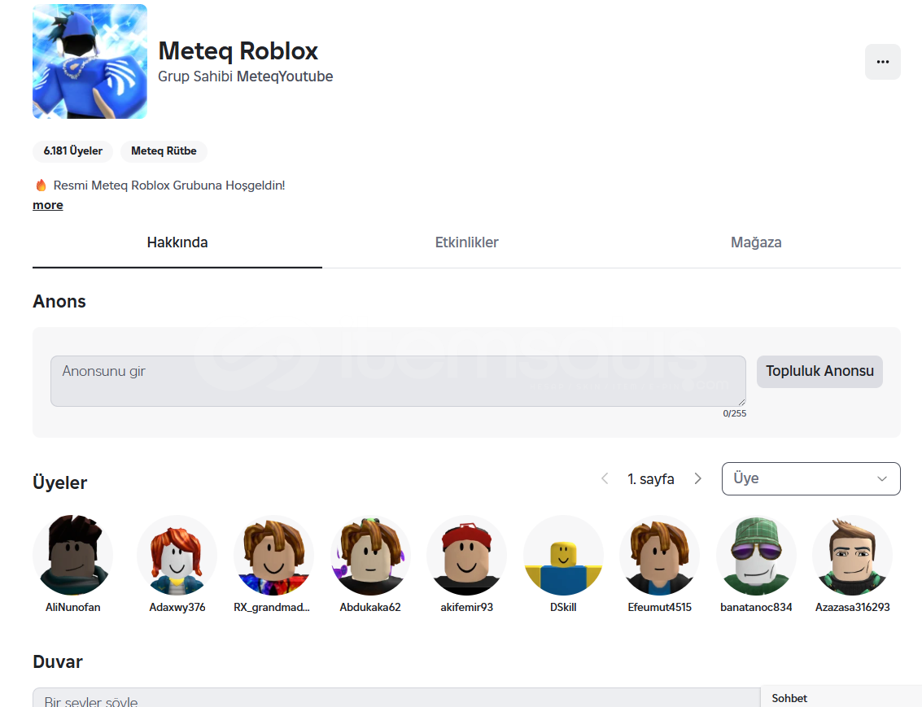Viewport: 922px width, 707px height.
Task: Open DSkill's avatar
Action: click(x=563, y=556)
